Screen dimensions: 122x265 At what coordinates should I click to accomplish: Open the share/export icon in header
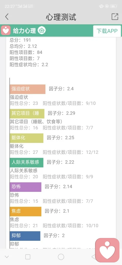pyautogui.click(x=115, y=17)
